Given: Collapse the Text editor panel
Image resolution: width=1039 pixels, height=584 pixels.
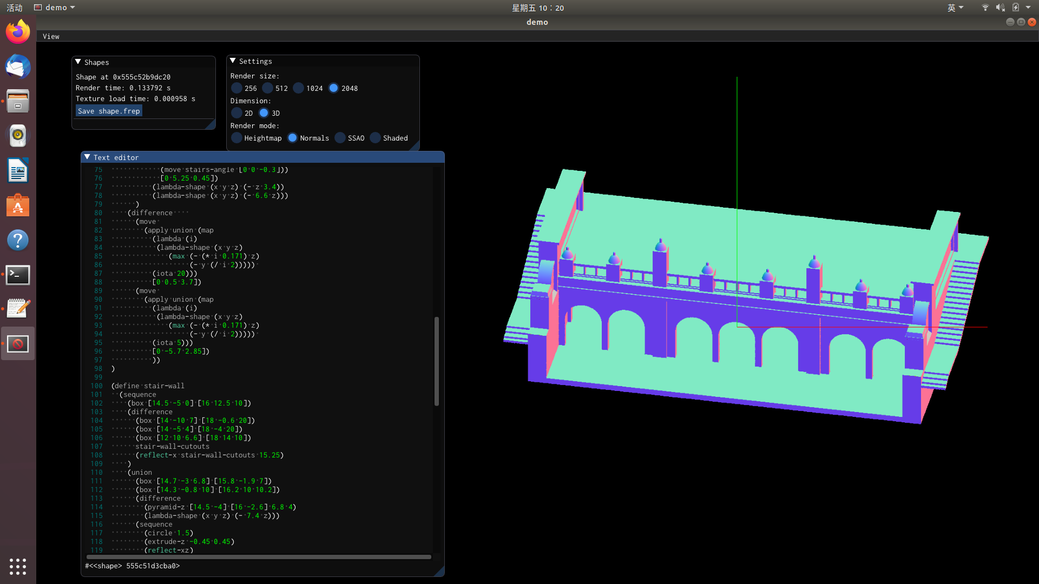Looking at the screenshot, I should (x=87, y=157).
